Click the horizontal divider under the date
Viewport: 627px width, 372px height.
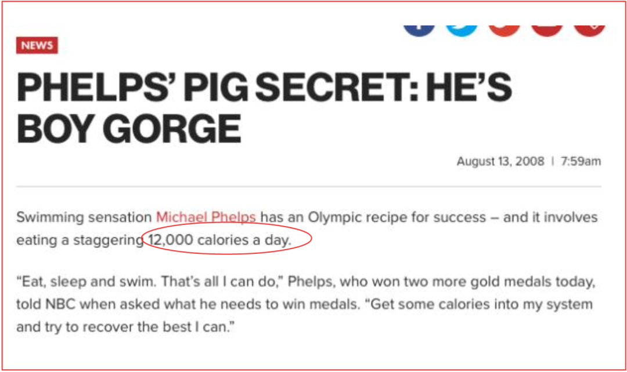point(308,187)
